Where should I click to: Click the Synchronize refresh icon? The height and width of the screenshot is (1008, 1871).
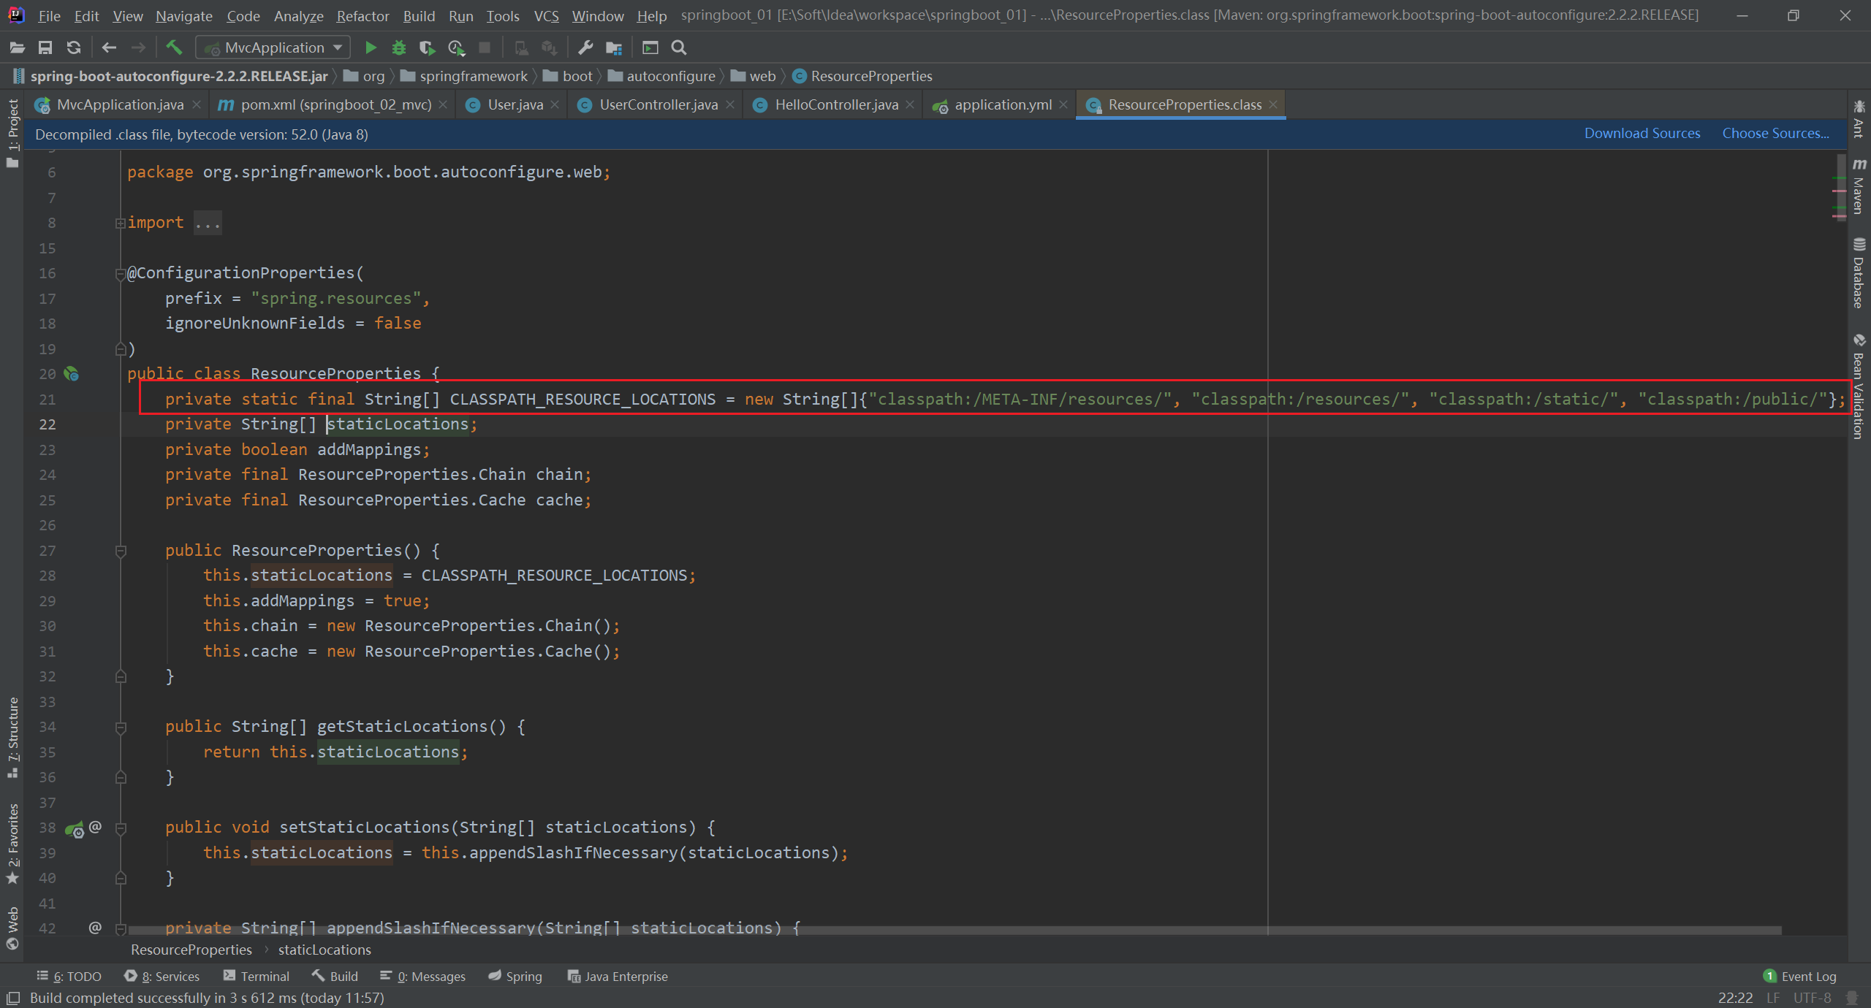tap(74, 47)
